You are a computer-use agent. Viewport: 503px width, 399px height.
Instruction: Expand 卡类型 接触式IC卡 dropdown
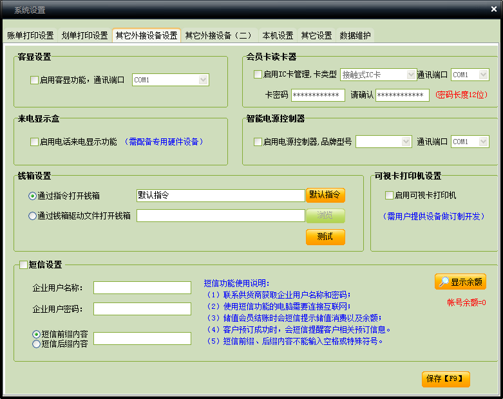click(x=410, y=75)
